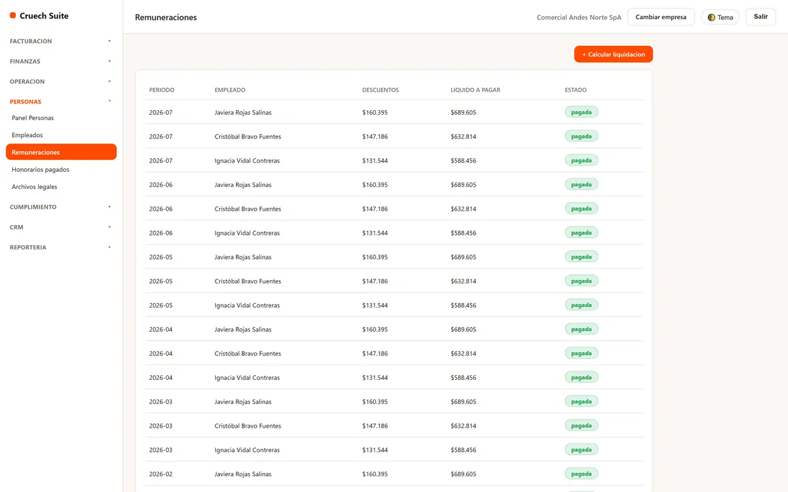Screen dimensions: 788x492
Task: Click Cristóbal Bravo Fuentes in 2026-03 row
Action: pos(248,426)
